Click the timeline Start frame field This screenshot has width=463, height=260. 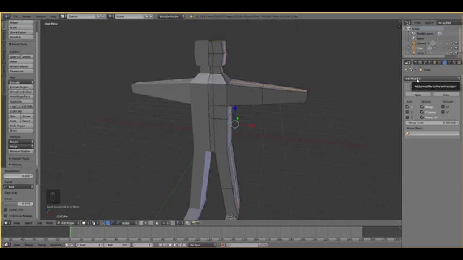(x=90, y=245)
